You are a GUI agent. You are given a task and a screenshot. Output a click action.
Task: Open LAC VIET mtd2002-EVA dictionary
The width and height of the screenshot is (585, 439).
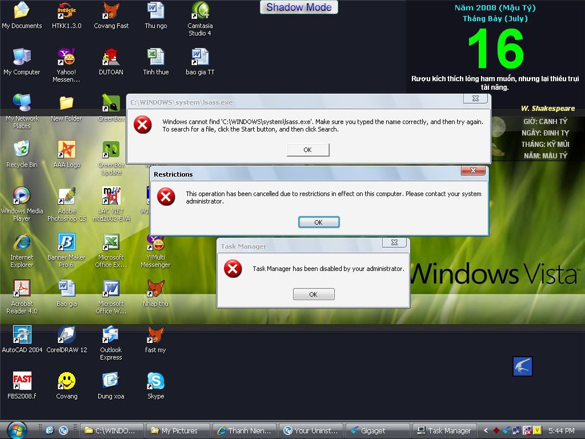click(x=111, y=204)
